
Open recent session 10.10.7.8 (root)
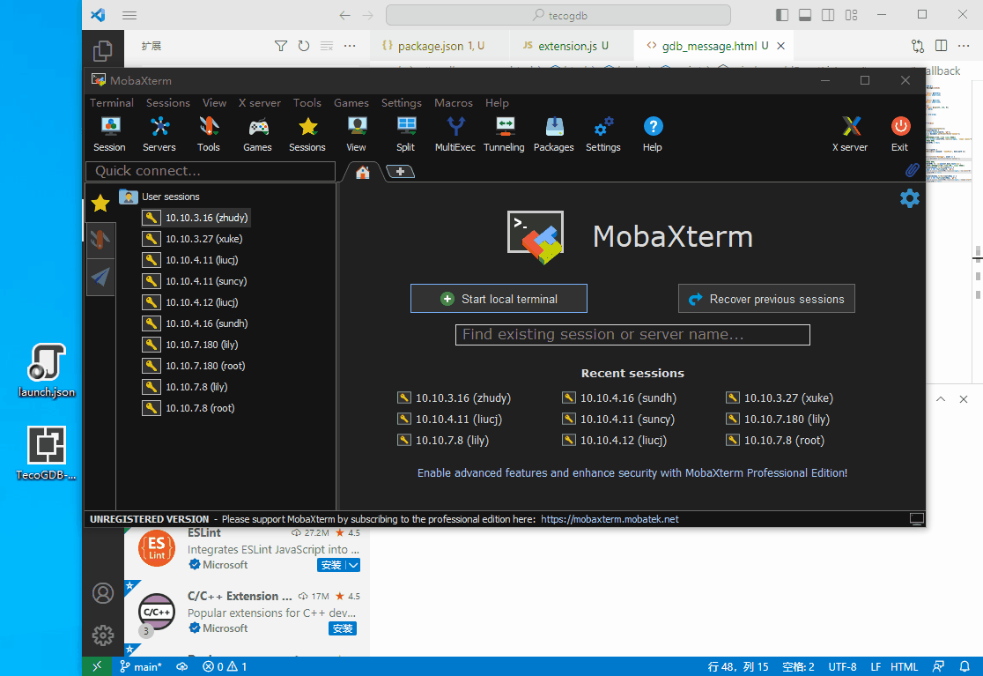775,440
